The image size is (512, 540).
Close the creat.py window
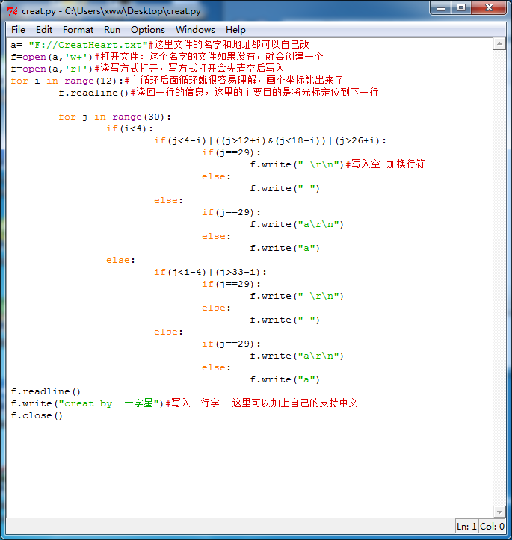point(489,8)
